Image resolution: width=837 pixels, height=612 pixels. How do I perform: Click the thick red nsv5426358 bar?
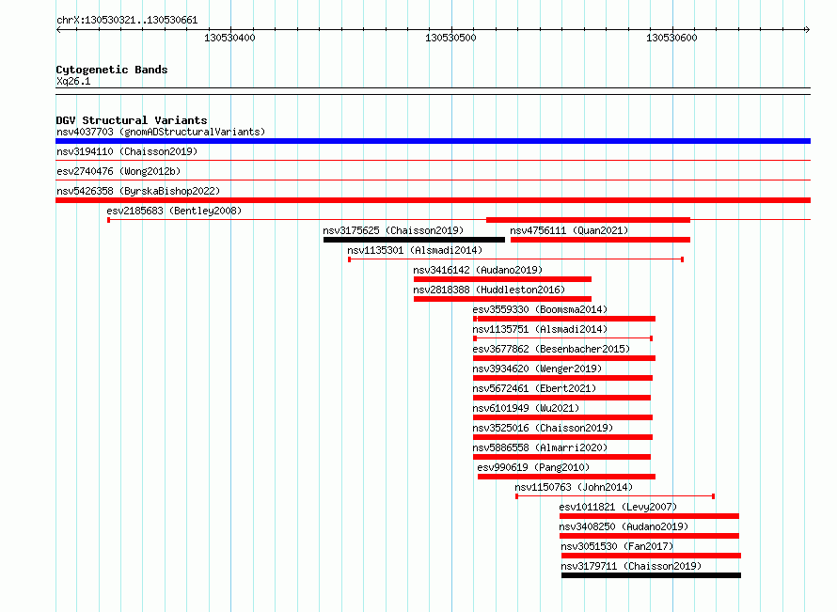point(433,200)
